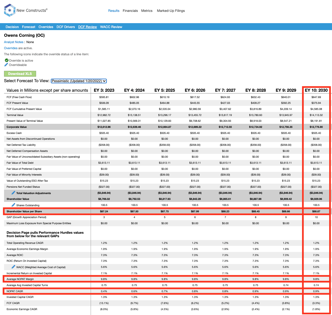The image size is (332, 315).
Task: Click green checkmark Override is active icon
Action: [7, 60]
